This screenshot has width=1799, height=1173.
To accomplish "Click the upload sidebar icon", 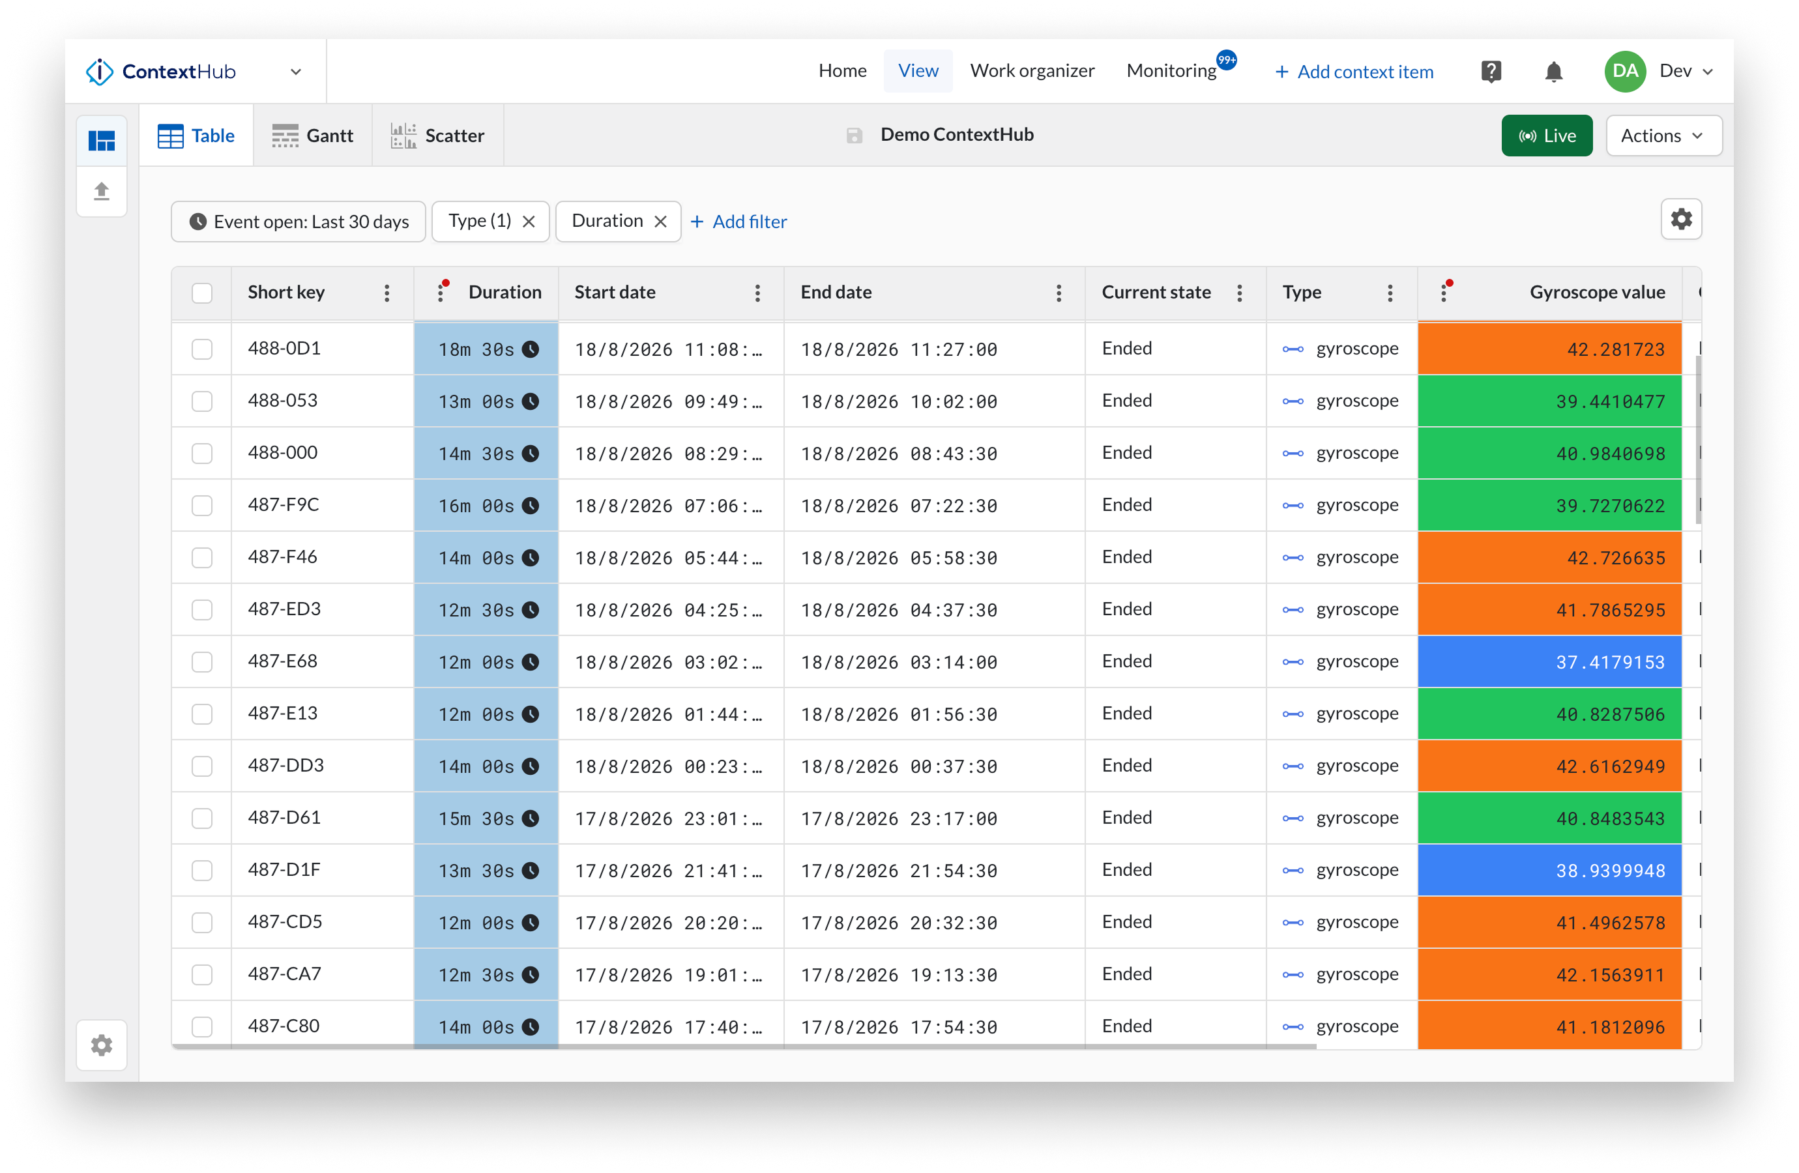I will pos(102,190).
